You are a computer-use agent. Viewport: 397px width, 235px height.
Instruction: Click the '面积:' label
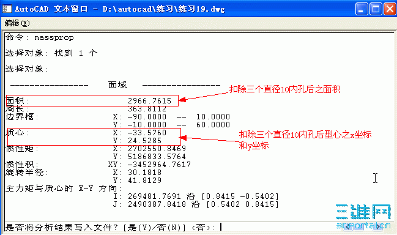pyautogui.click(x=17, y=101)
